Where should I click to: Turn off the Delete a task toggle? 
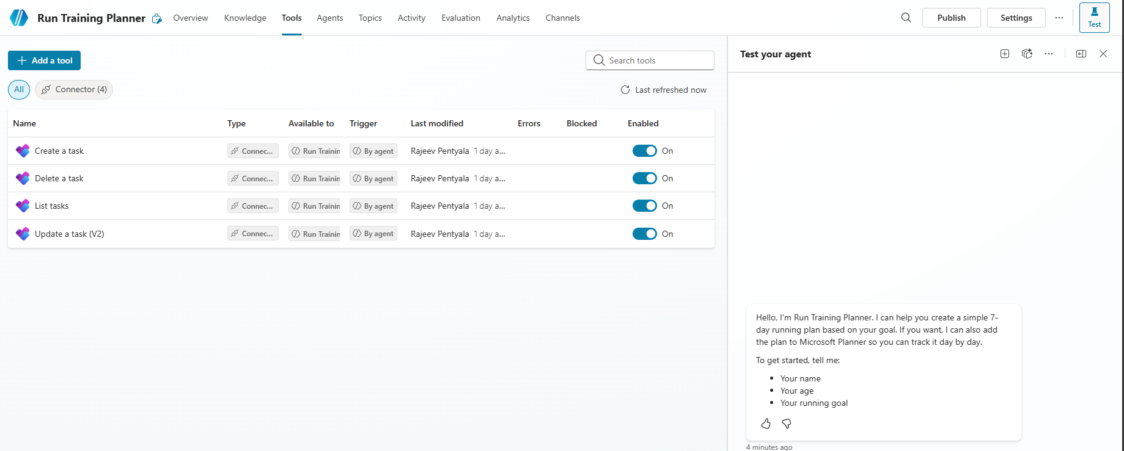tap(644, 178)
